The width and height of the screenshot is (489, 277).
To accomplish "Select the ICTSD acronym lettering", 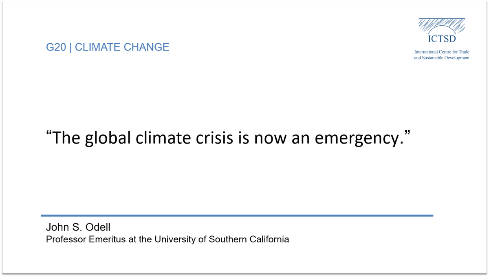I will pyautogui.click(x=442, y=39).
